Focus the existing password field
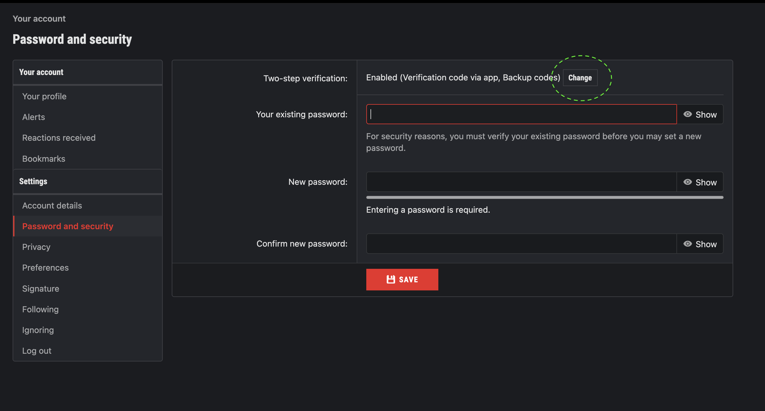Screen dimensions: 765x411 (522, 114)
